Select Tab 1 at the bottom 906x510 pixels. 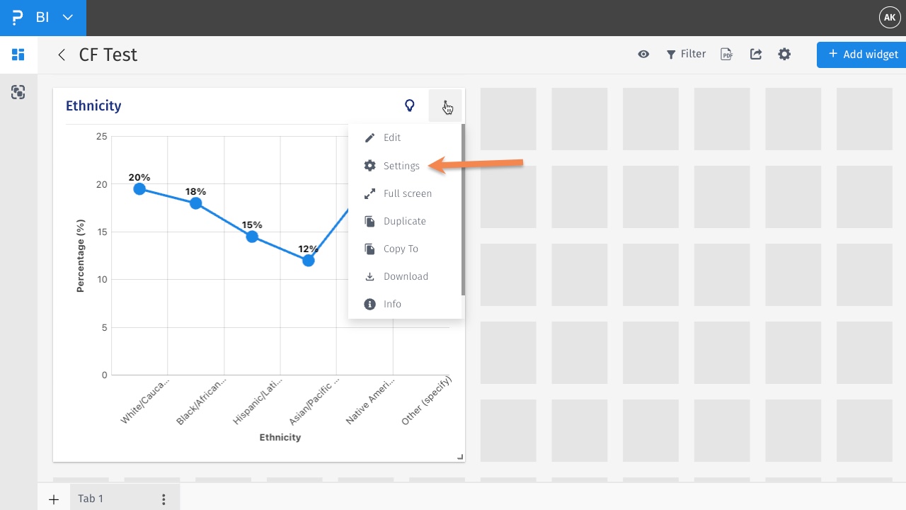[91, 499]
